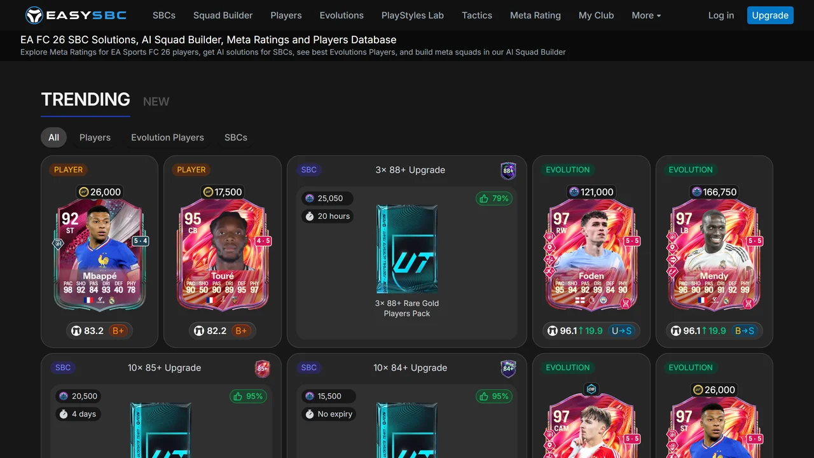Click the coin icon beside 20,500 SBC cost

pos(64,396)
